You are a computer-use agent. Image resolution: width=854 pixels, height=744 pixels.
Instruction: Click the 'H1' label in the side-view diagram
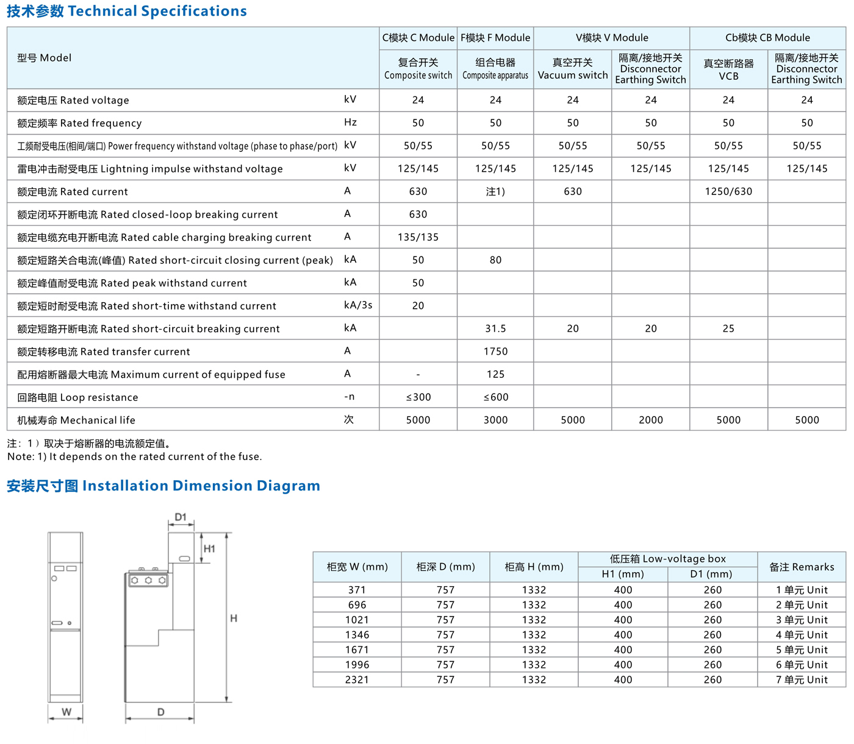(x=209, y=548)
